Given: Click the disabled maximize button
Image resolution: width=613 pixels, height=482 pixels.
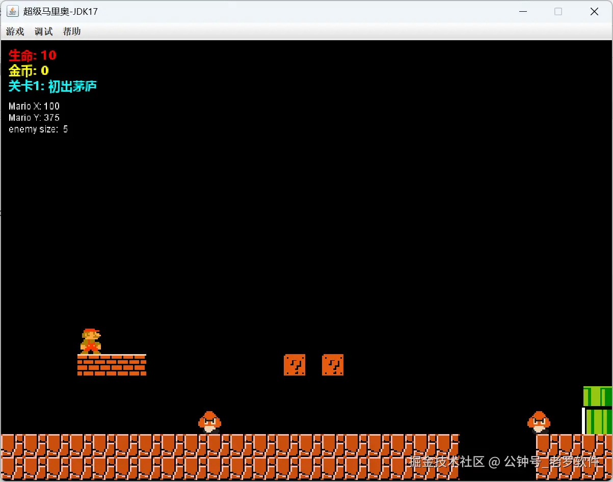Looking at the screenshot, I should coord(558,11).
